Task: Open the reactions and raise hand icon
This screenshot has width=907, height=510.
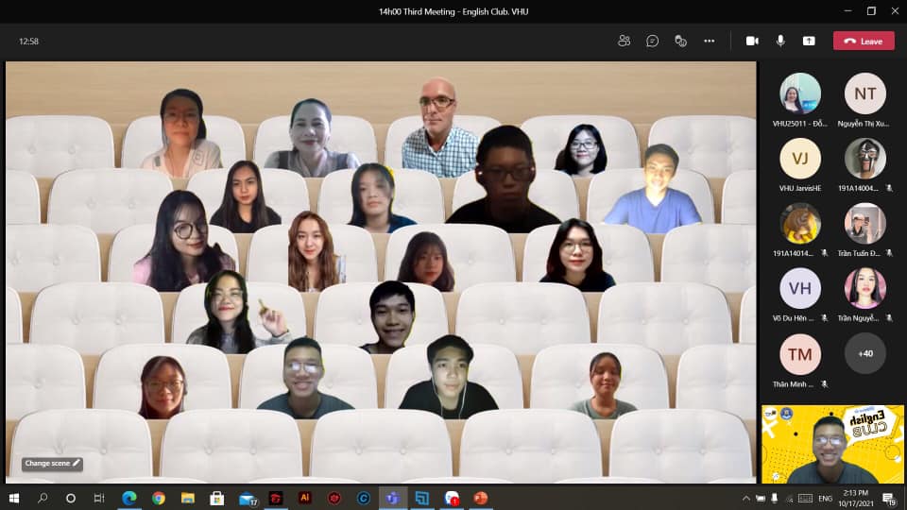Action: tap(680, 41)
